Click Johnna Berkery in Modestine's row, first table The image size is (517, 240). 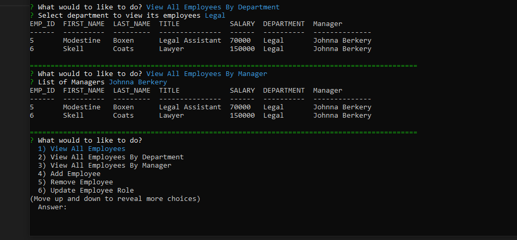click(x=342, y=41)
